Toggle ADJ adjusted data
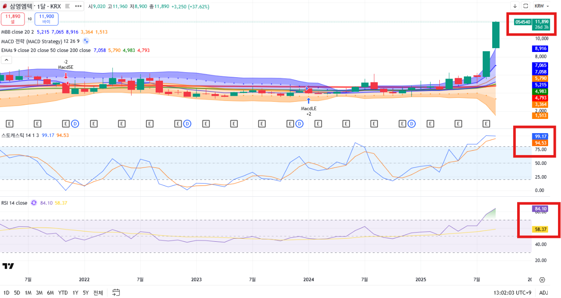 [x=543, y=293]
